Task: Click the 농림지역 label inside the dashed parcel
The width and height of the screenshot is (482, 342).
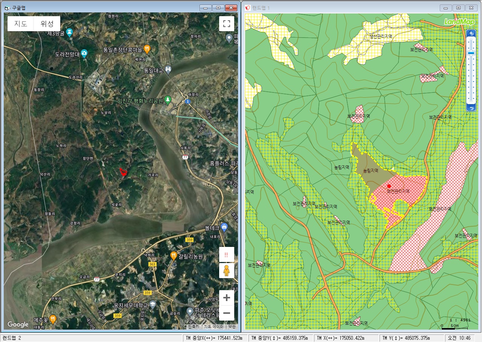Action: coord(371,171)
